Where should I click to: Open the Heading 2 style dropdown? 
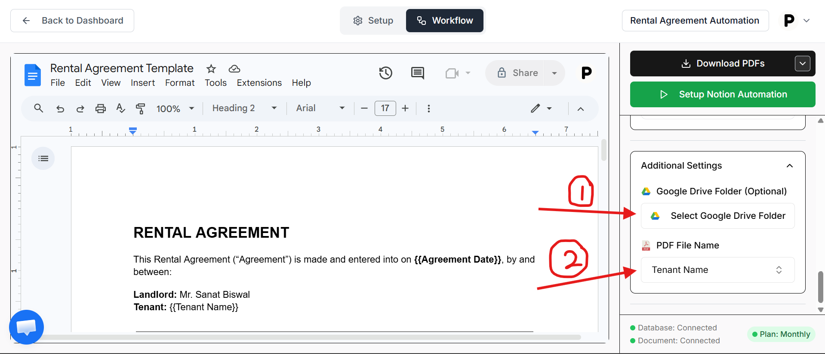[244, 108]
